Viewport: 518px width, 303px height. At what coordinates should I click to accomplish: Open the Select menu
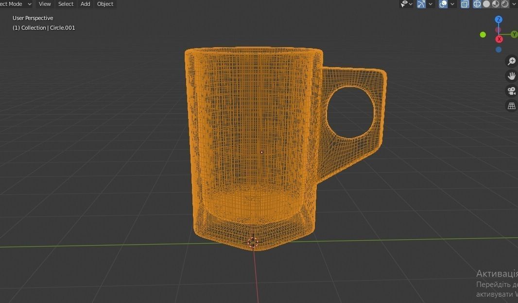pos(66,4)
